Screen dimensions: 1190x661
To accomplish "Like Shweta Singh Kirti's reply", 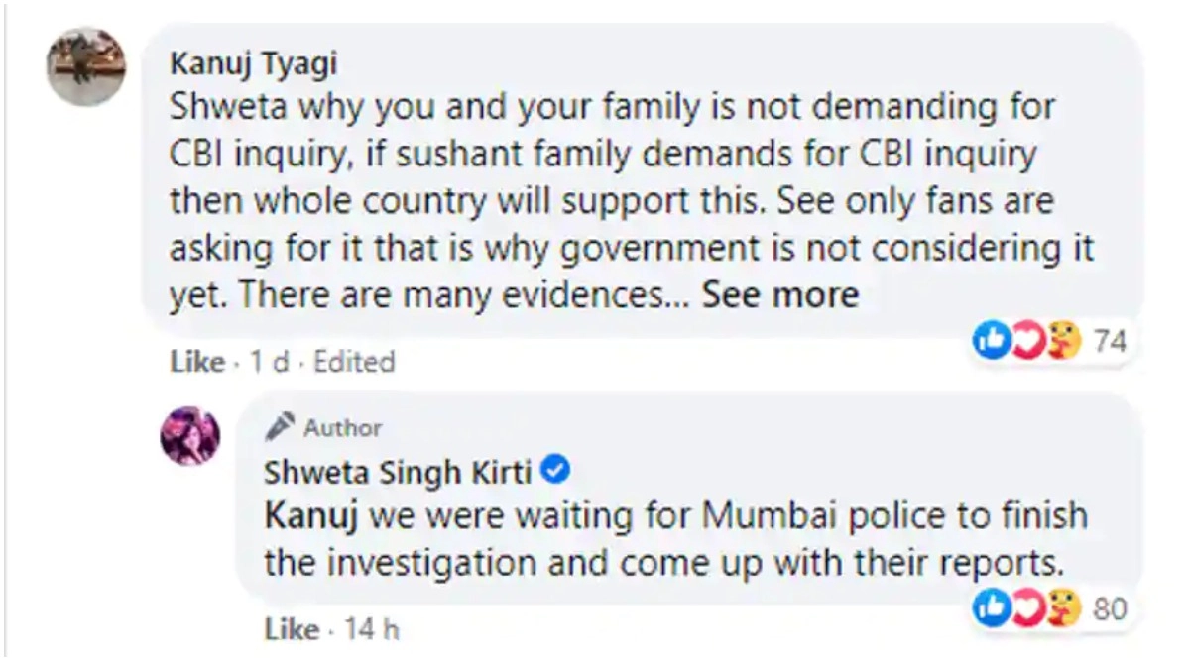I will [x=292, y=629].
